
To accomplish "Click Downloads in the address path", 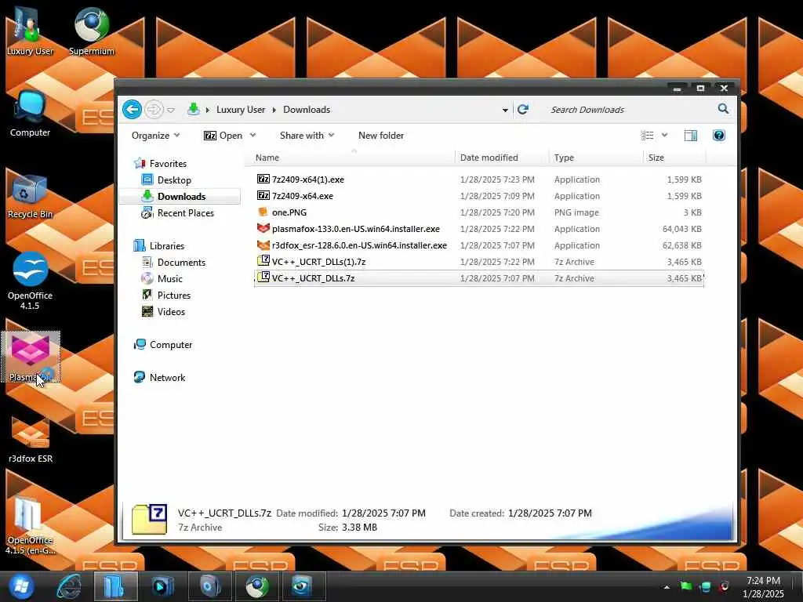I will coord(307,110).
